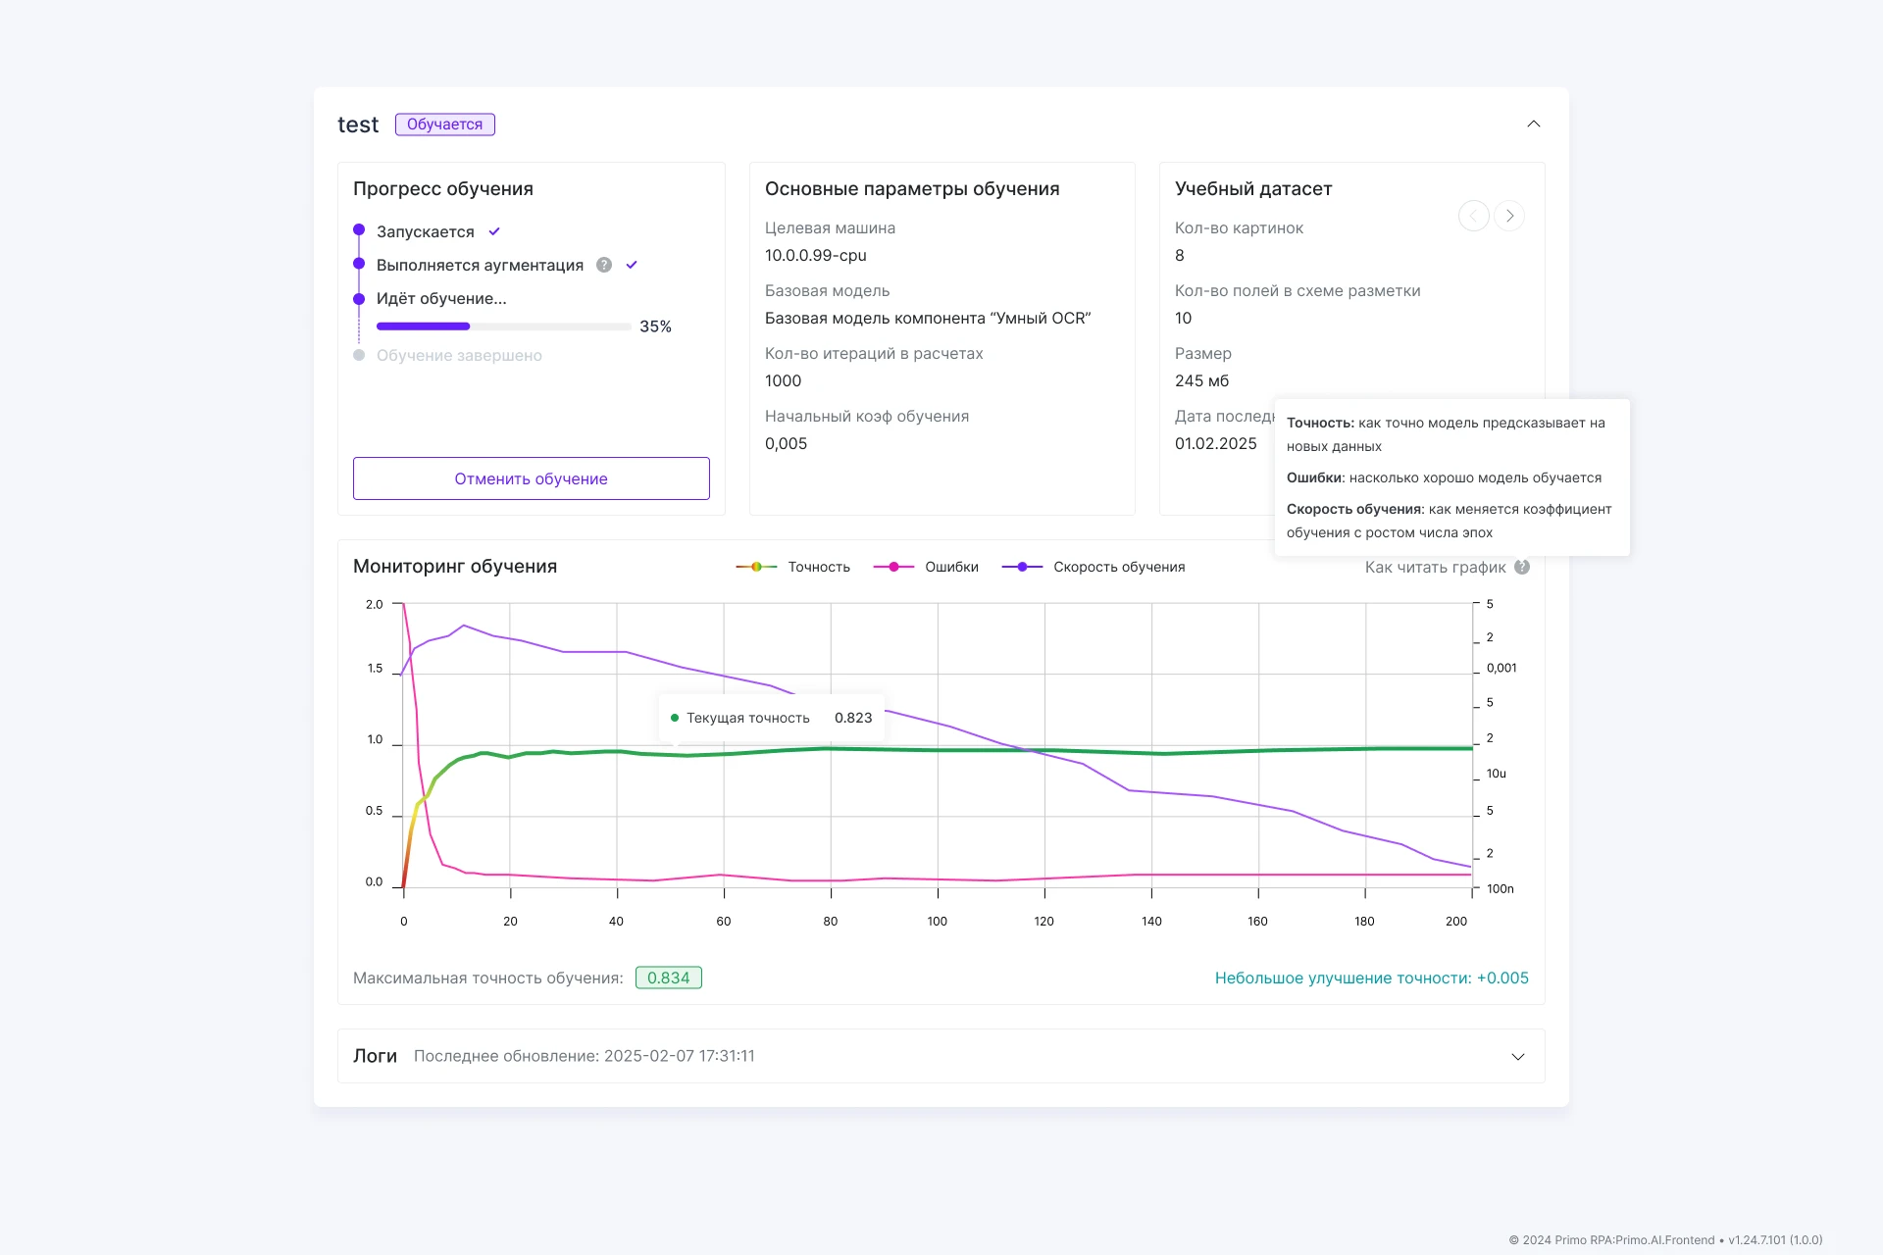This screenshot has width=1883, height=1255.
Task: Click the 245 мб dataset size
Action: coord(1201,380)
